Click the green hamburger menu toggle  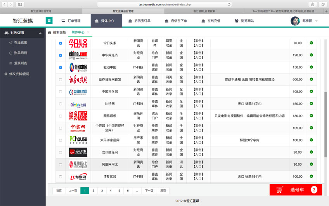tap(49, 21)
